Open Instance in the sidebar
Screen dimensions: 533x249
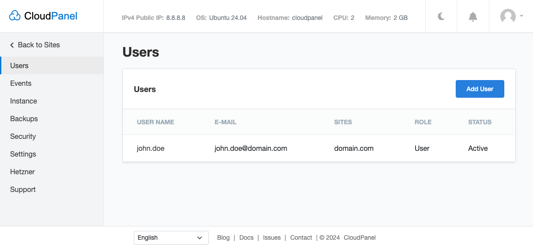(23, 101)
